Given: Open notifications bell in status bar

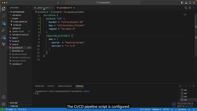Looking at the screenshot, I should (194, 109).
